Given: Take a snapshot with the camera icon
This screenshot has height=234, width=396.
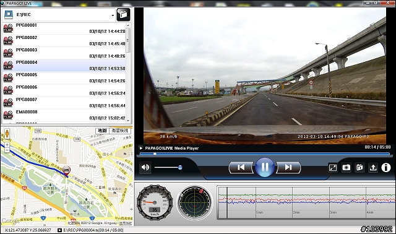Looking at the screenshot, I should tap(346, 167).
